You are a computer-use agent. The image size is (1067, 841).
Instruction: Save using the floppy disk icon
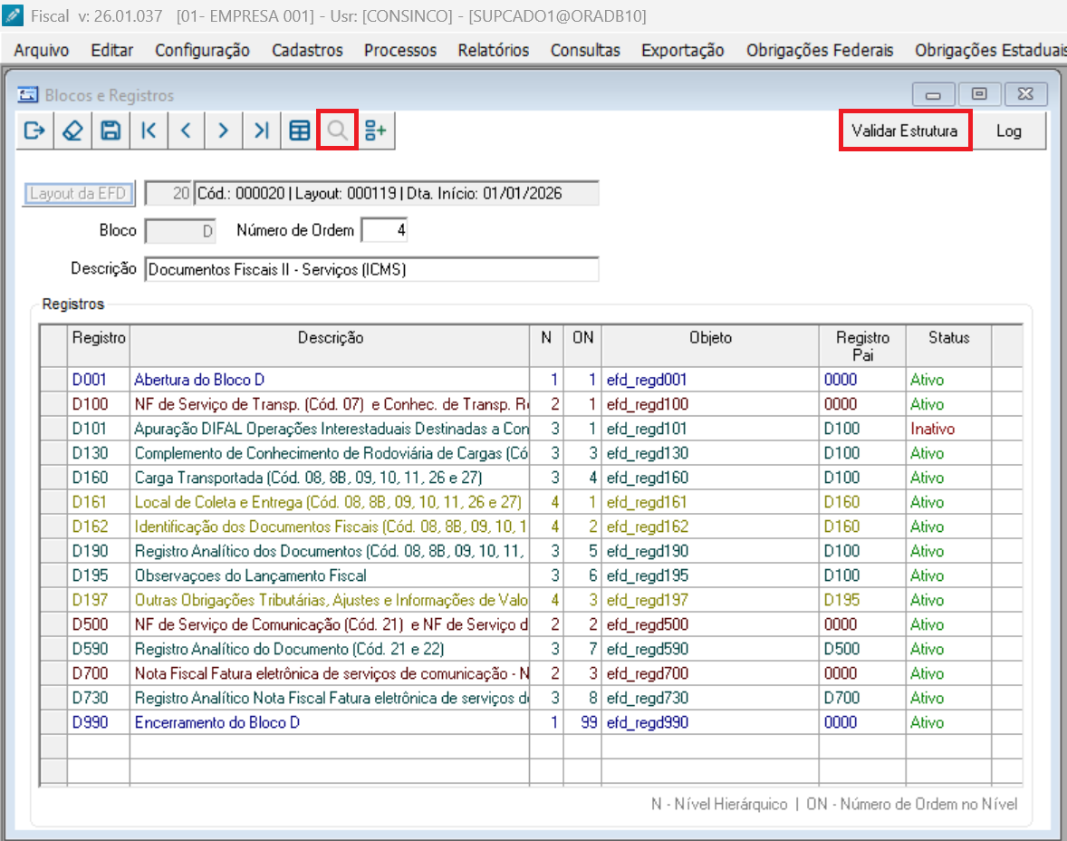click(111, 130)
